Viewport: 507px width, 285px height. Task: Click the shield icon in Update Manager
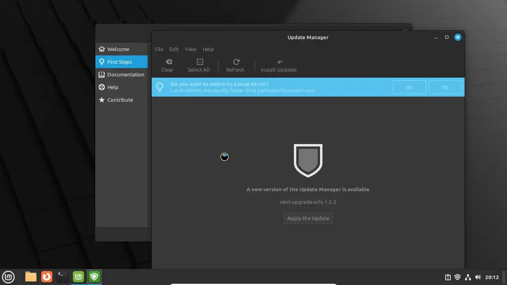click(x=308, y=160)
